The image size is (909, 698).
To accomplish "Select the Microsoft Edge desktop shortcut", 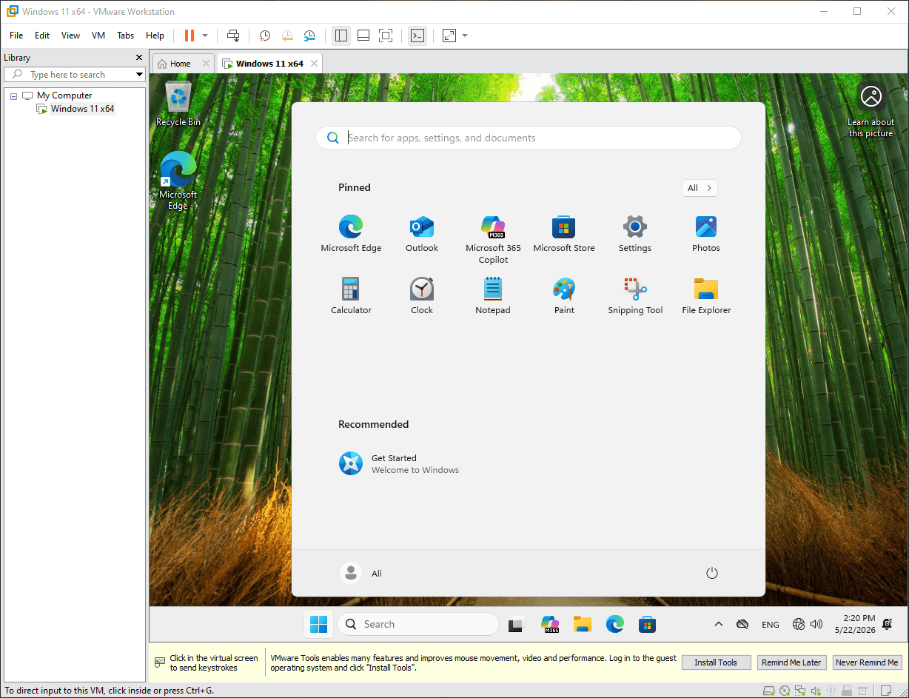I will point(178,181).
